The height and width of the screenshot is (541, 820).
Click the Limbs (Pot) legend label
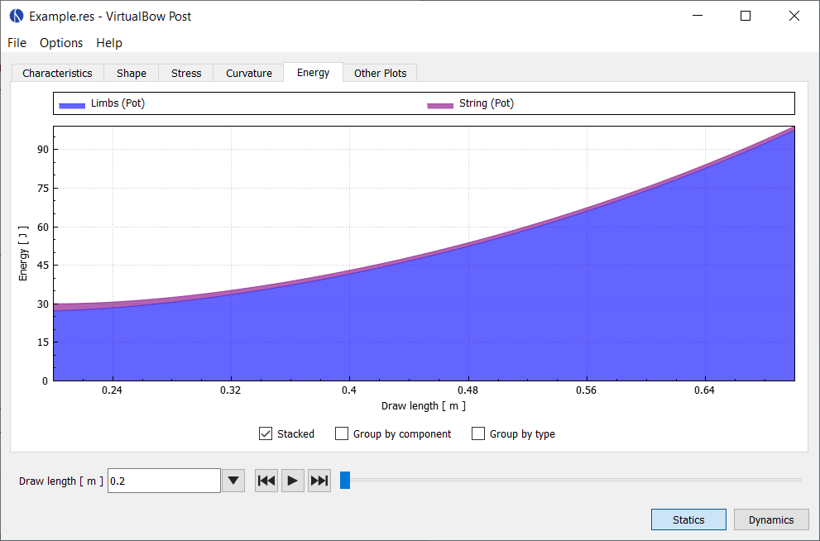pos(117,103)
